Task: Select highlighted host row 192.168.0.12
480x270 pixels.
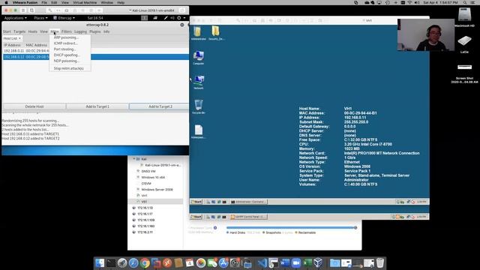Action: pos(95,57)
